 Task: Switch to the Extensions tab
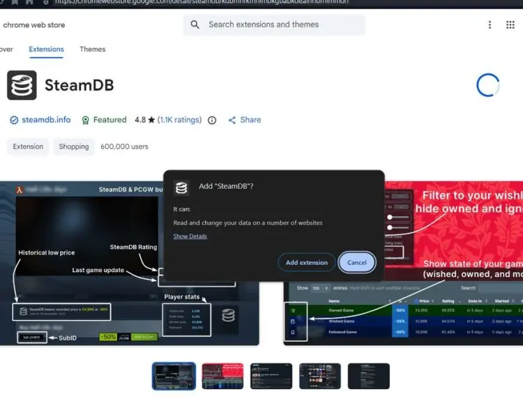pos(46,50)
